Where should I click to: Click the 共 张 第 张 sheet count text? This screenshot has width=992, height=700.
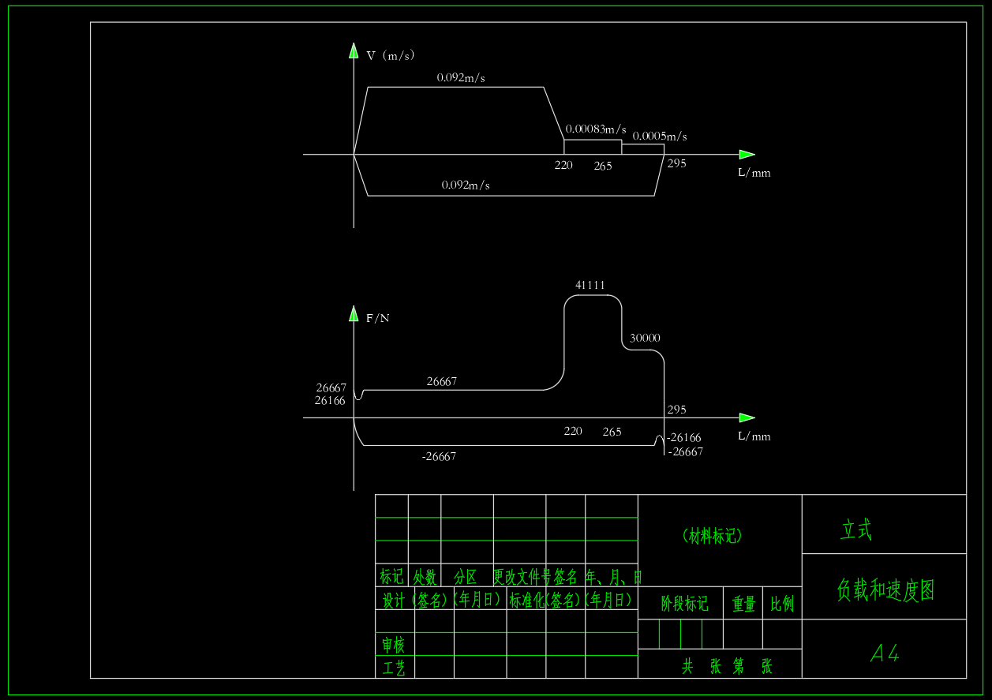coord(728,667)
